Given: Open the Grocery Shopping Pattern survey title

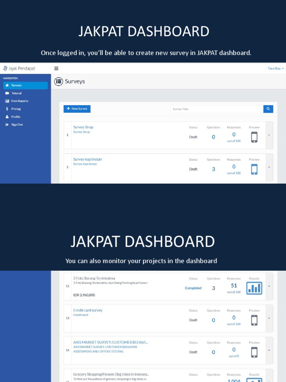Looking at the screenshot, I should coord(111,375).
